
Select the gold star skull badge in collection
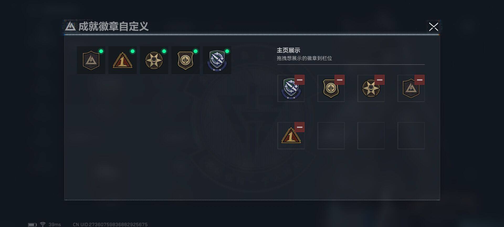point(154,60)
